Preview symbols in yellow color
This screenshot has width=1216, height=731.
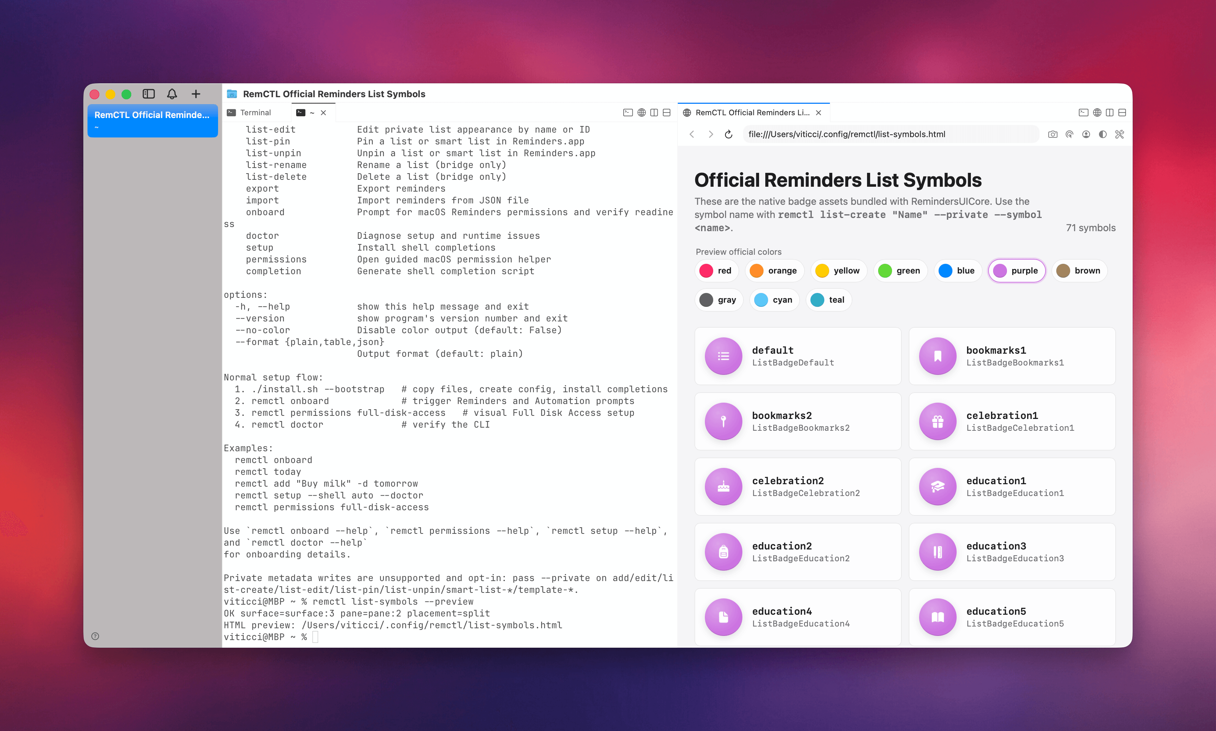tap(838, 271)
